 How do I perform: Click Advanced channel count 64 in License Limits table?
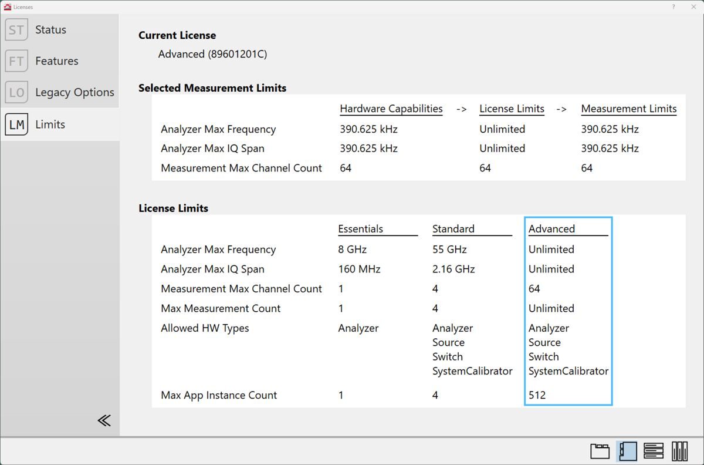pos(534,289)
